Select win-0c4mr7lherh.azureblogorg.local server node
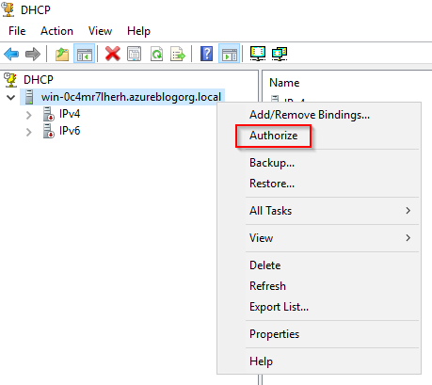Screen dimensions: 432x385 pos(131,97)
